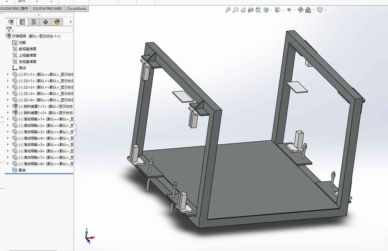The height and width of the screenshot is (251, 388).
Task: Click the View Settings monitor icon
Action: coord(320,10)
